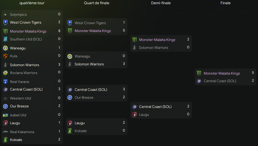
Task: Click Central Coast (SOL) in the Finale
Action: click(220, 81)
